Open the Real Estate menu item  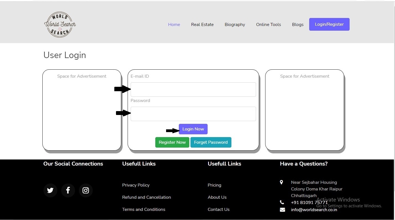202,25
